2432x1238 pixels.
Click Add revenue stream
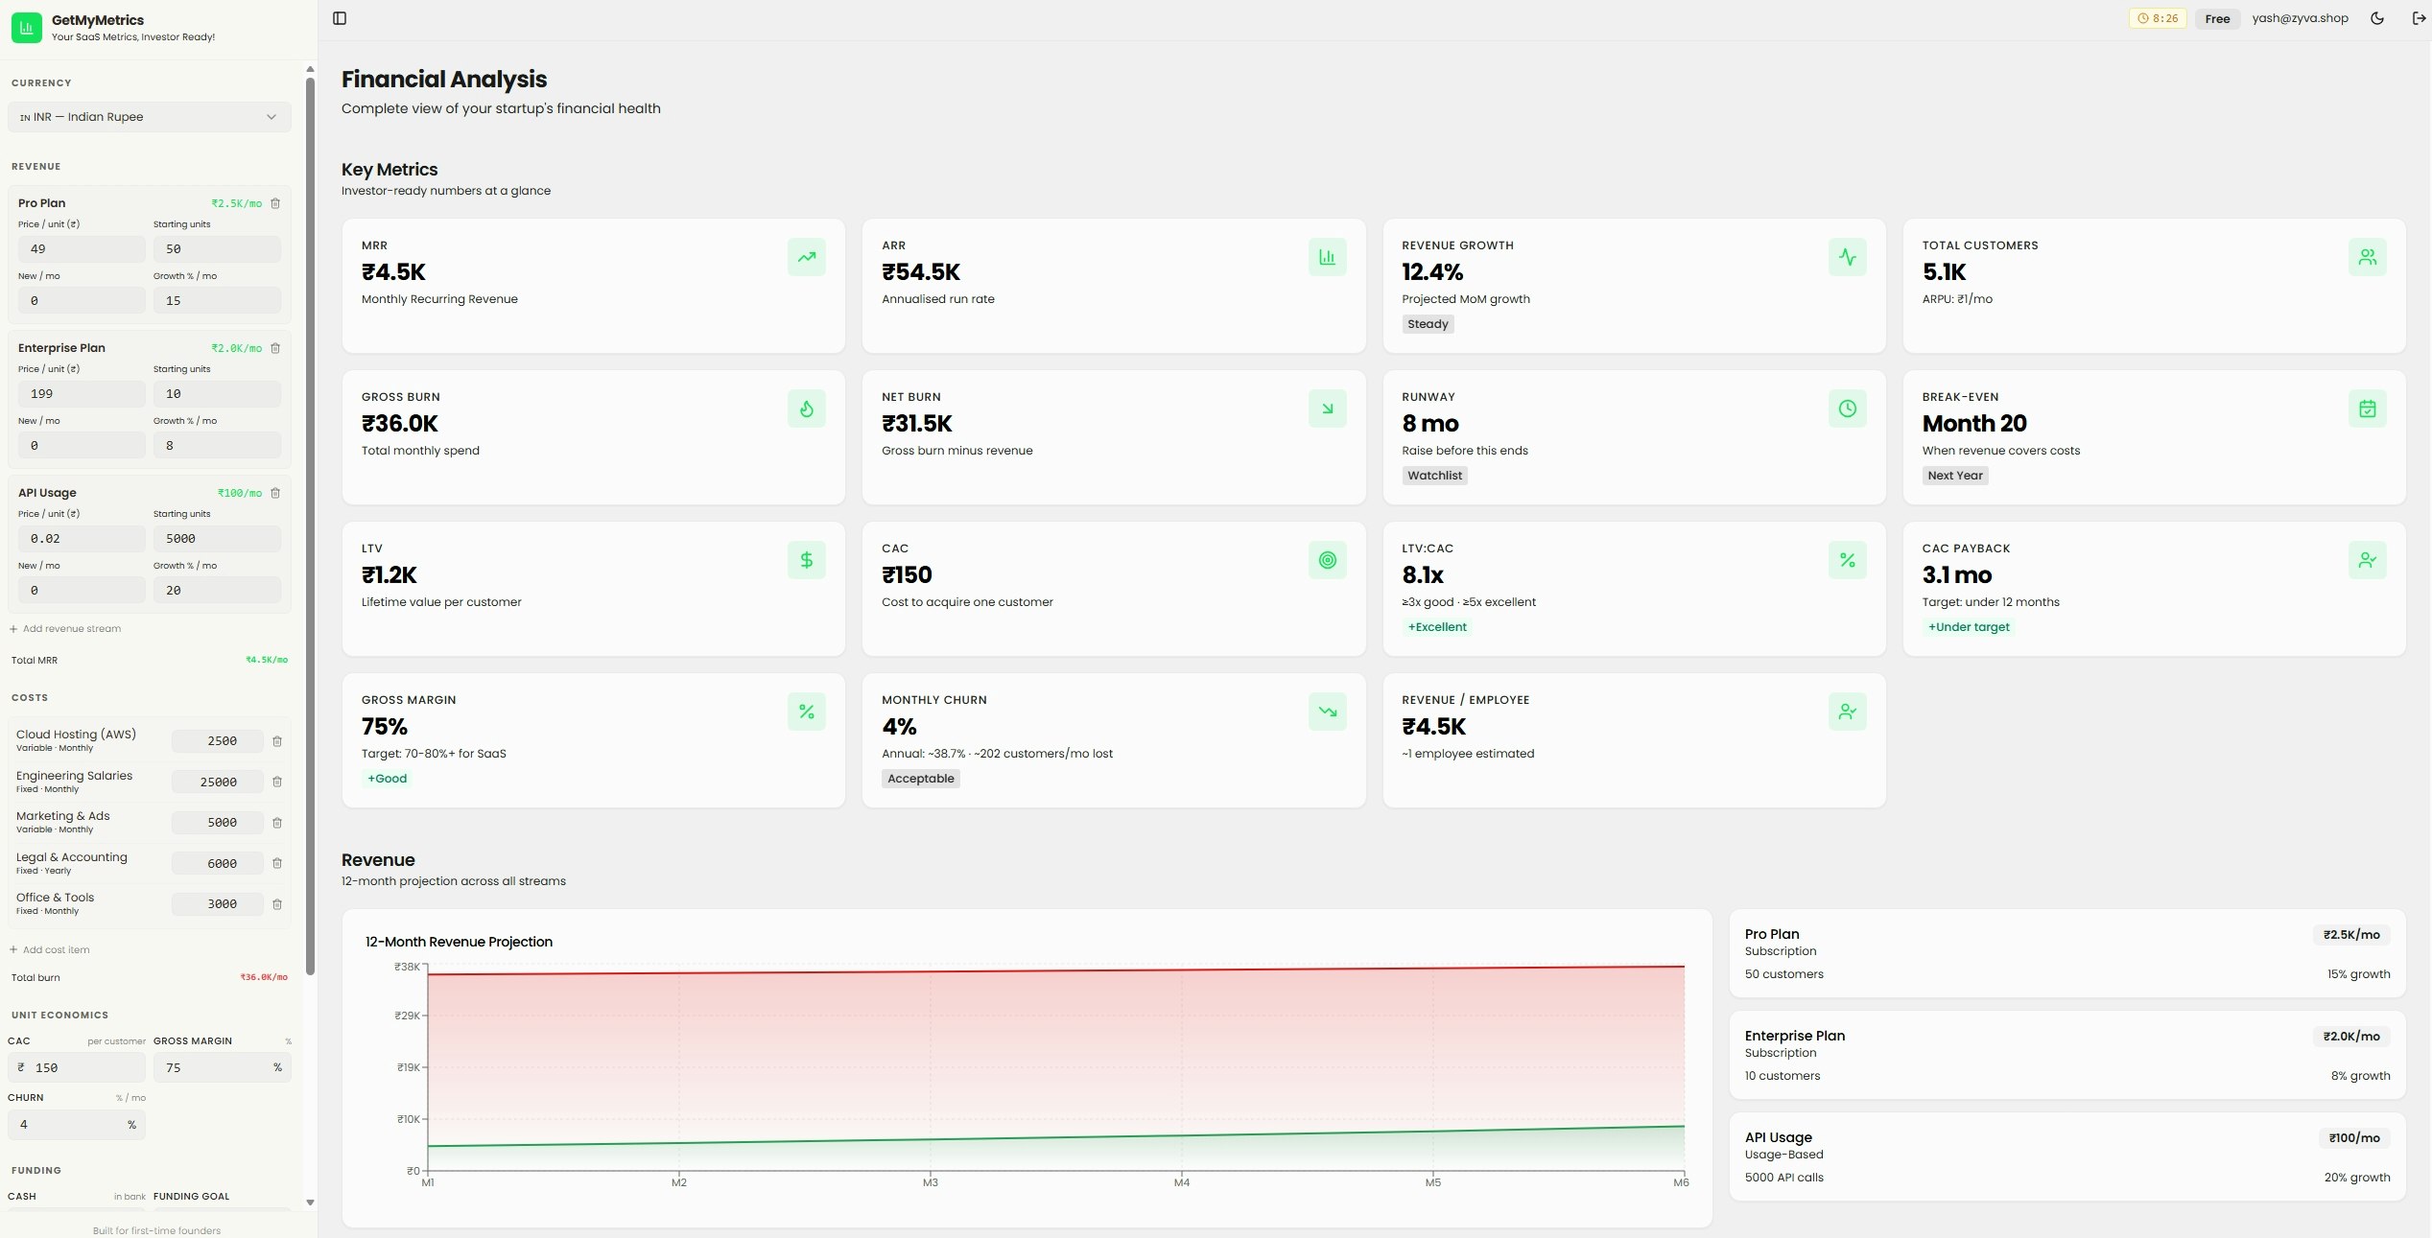(65, 628)
